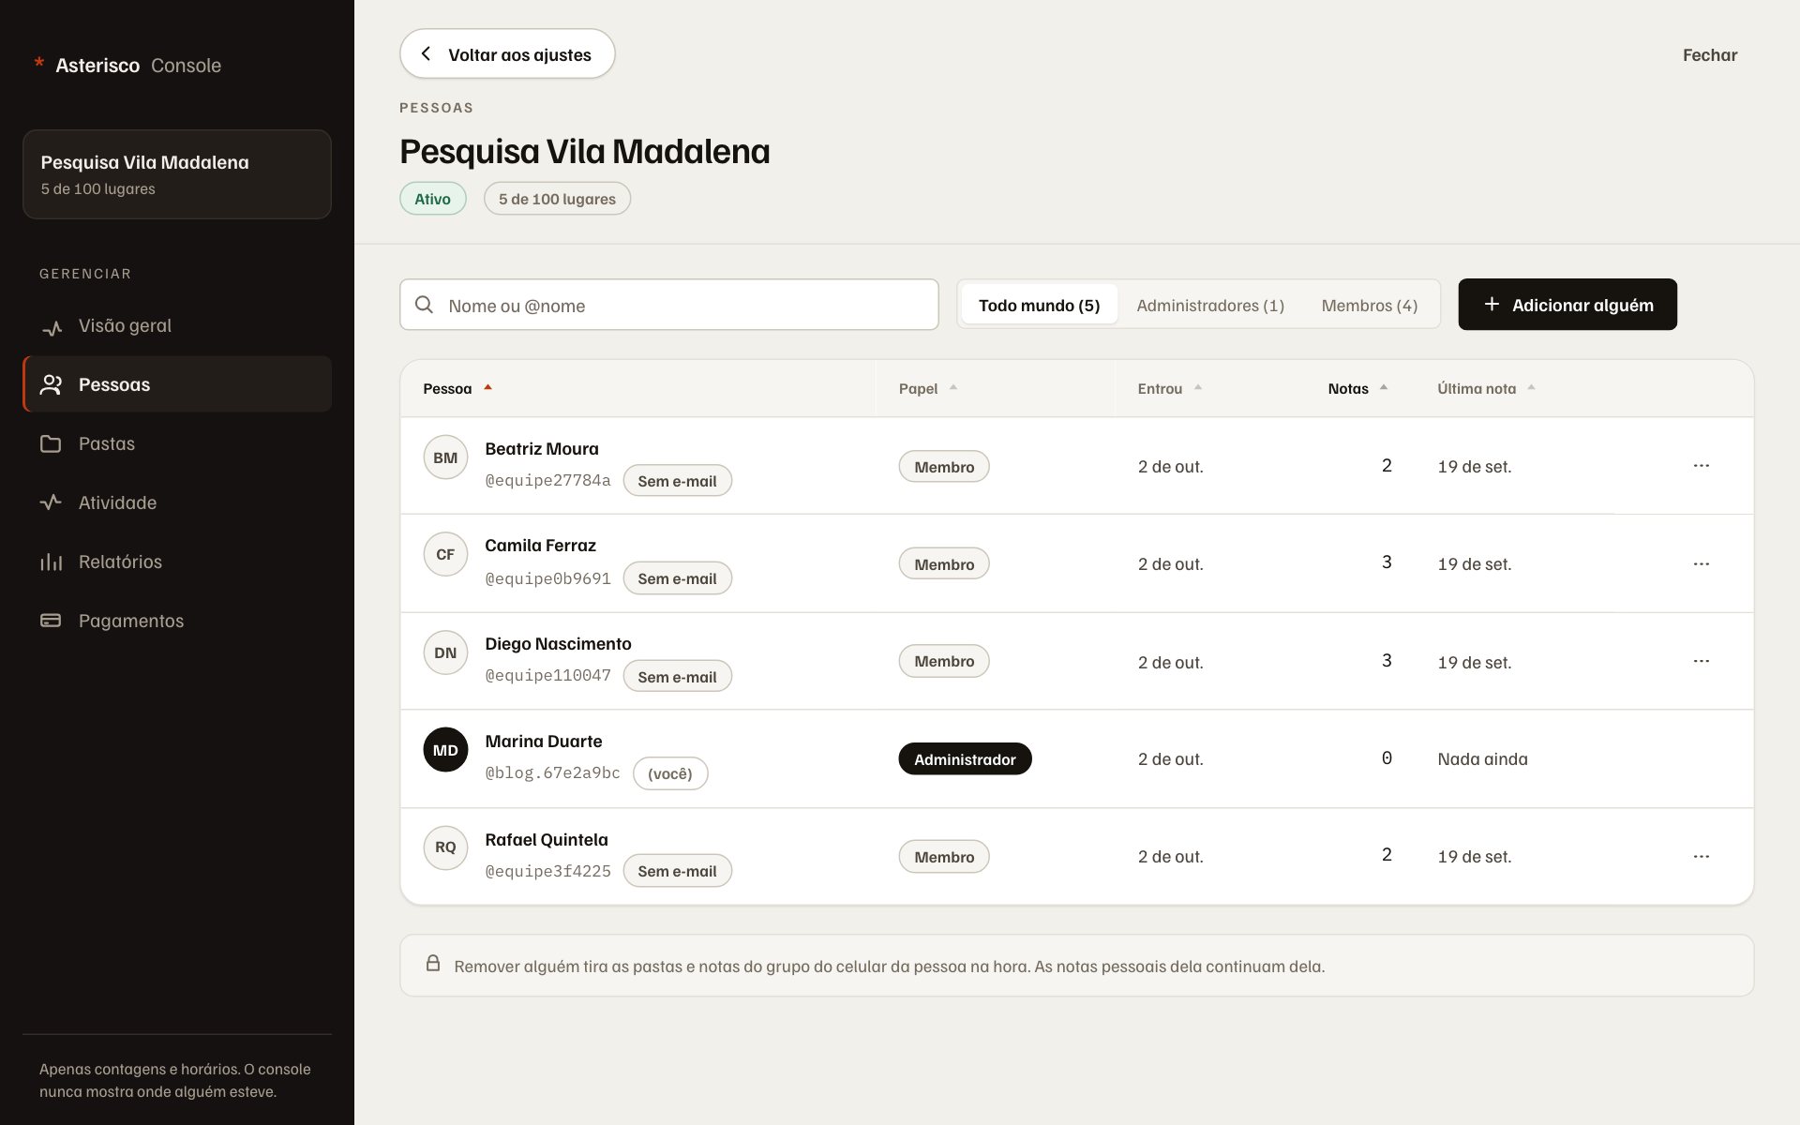The image size is (1800, 1125).
Task: Open more options for Beatriz Moura
Action: [1702, 466]
